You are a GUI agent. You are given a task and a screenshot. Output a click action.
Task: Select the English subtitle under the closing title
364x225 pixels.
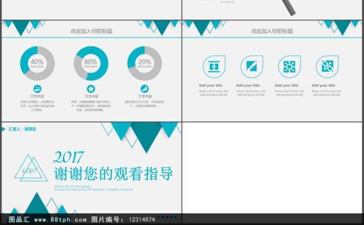click(x=94, y=188)
